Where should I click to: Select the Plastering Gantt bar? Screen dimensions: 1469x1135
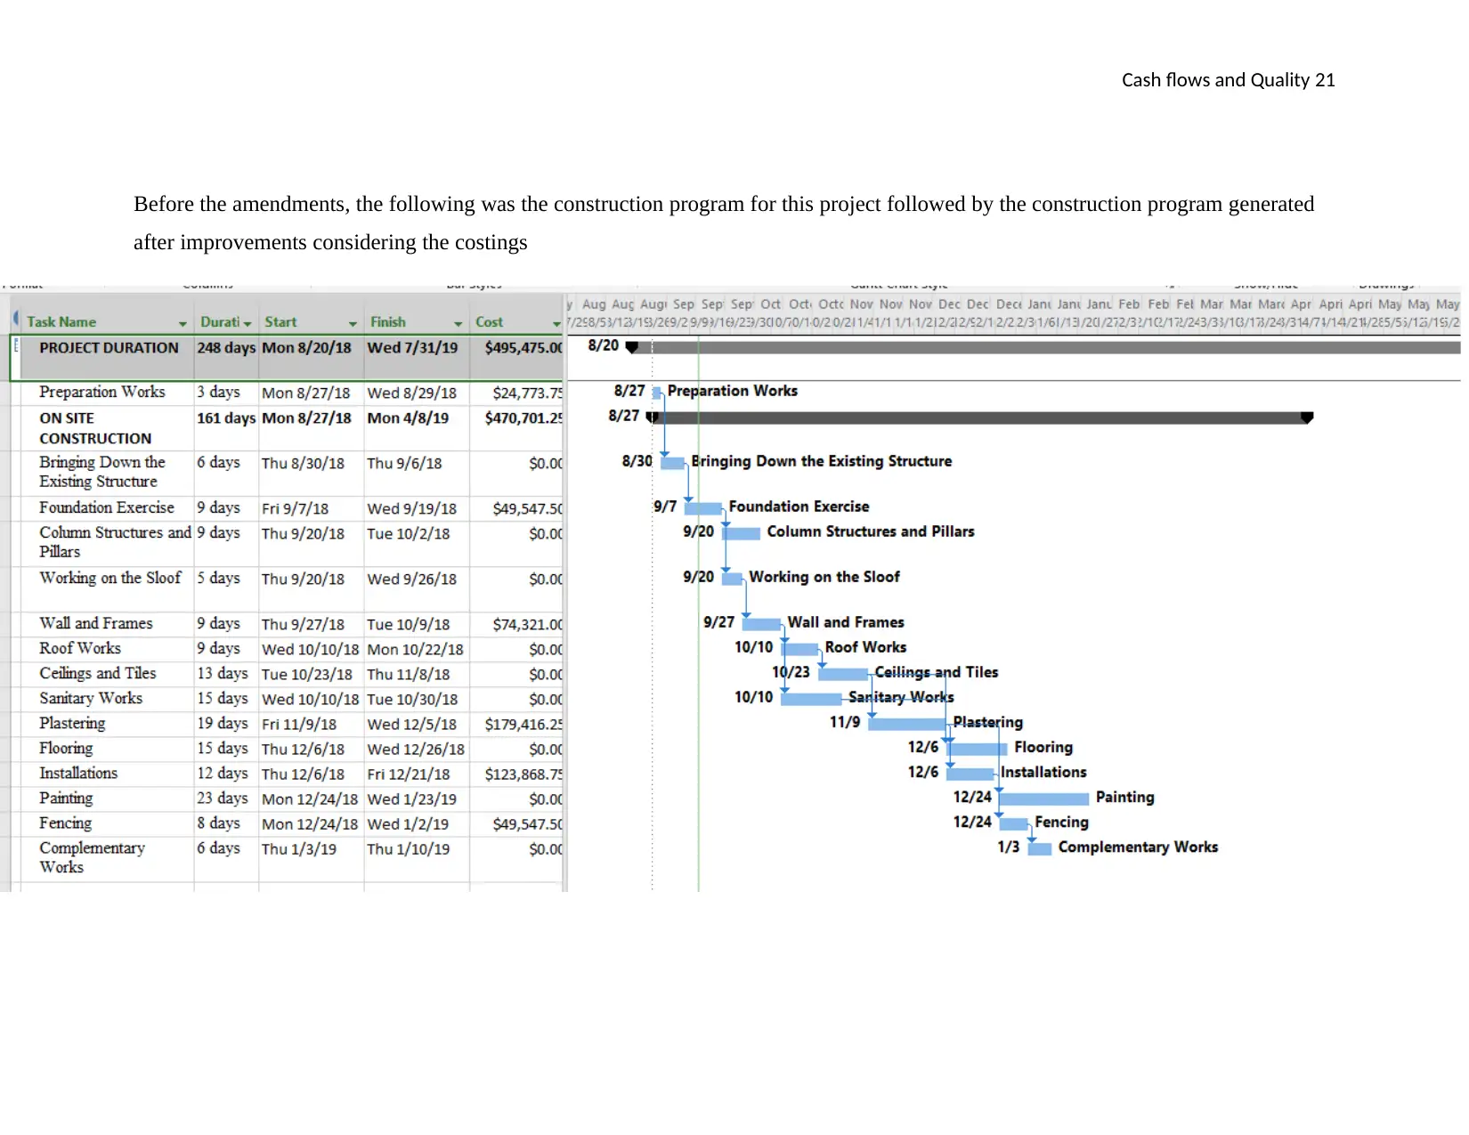click(907, 724)
